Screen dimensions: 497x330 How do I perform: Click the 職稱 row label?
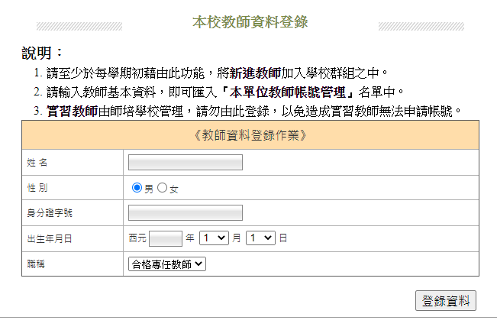(36, 264)
